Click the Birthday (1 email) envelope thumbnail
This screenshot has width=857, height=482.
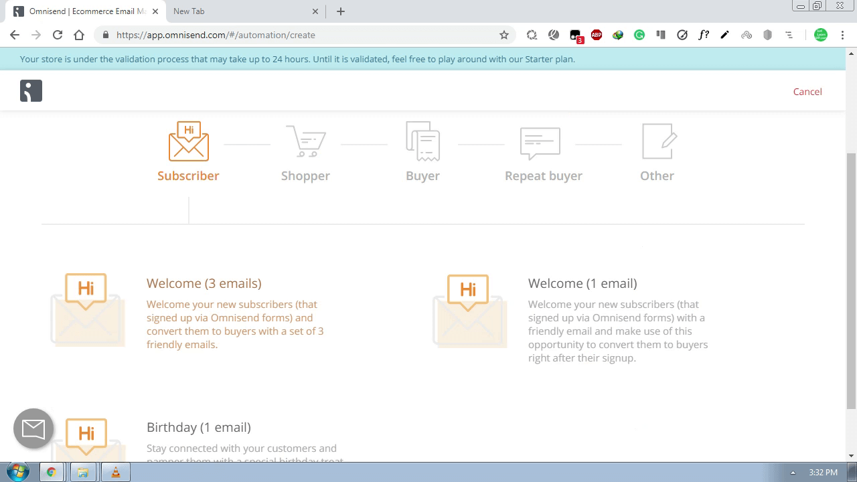pyautogui.click(x=88, y=439)
